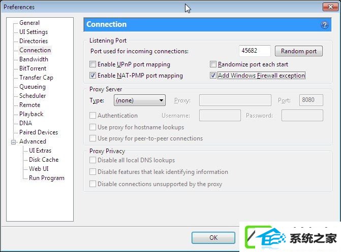341x252 pixels.
Task: Uncheck Add Windows Firewall exception
Action: (x=213, y=76)
